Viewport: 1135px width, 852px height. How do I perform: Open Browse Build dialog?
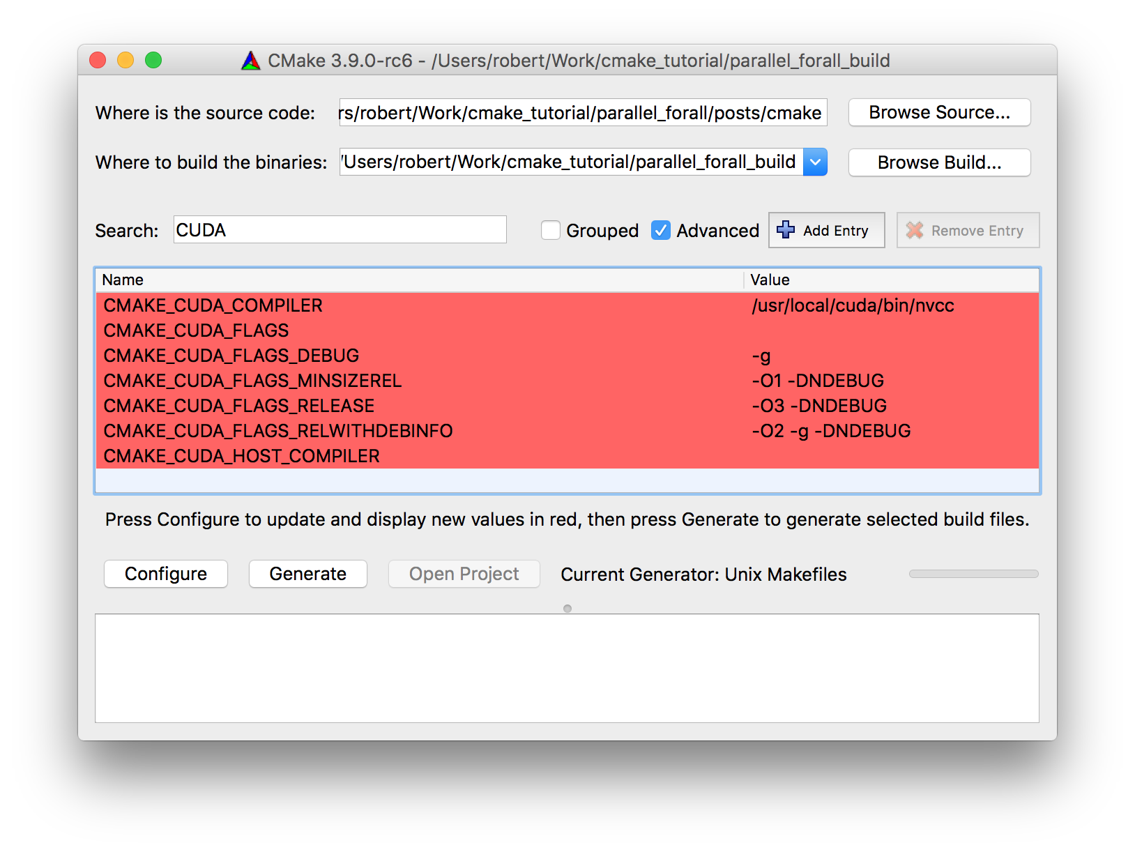pos(939,162)
